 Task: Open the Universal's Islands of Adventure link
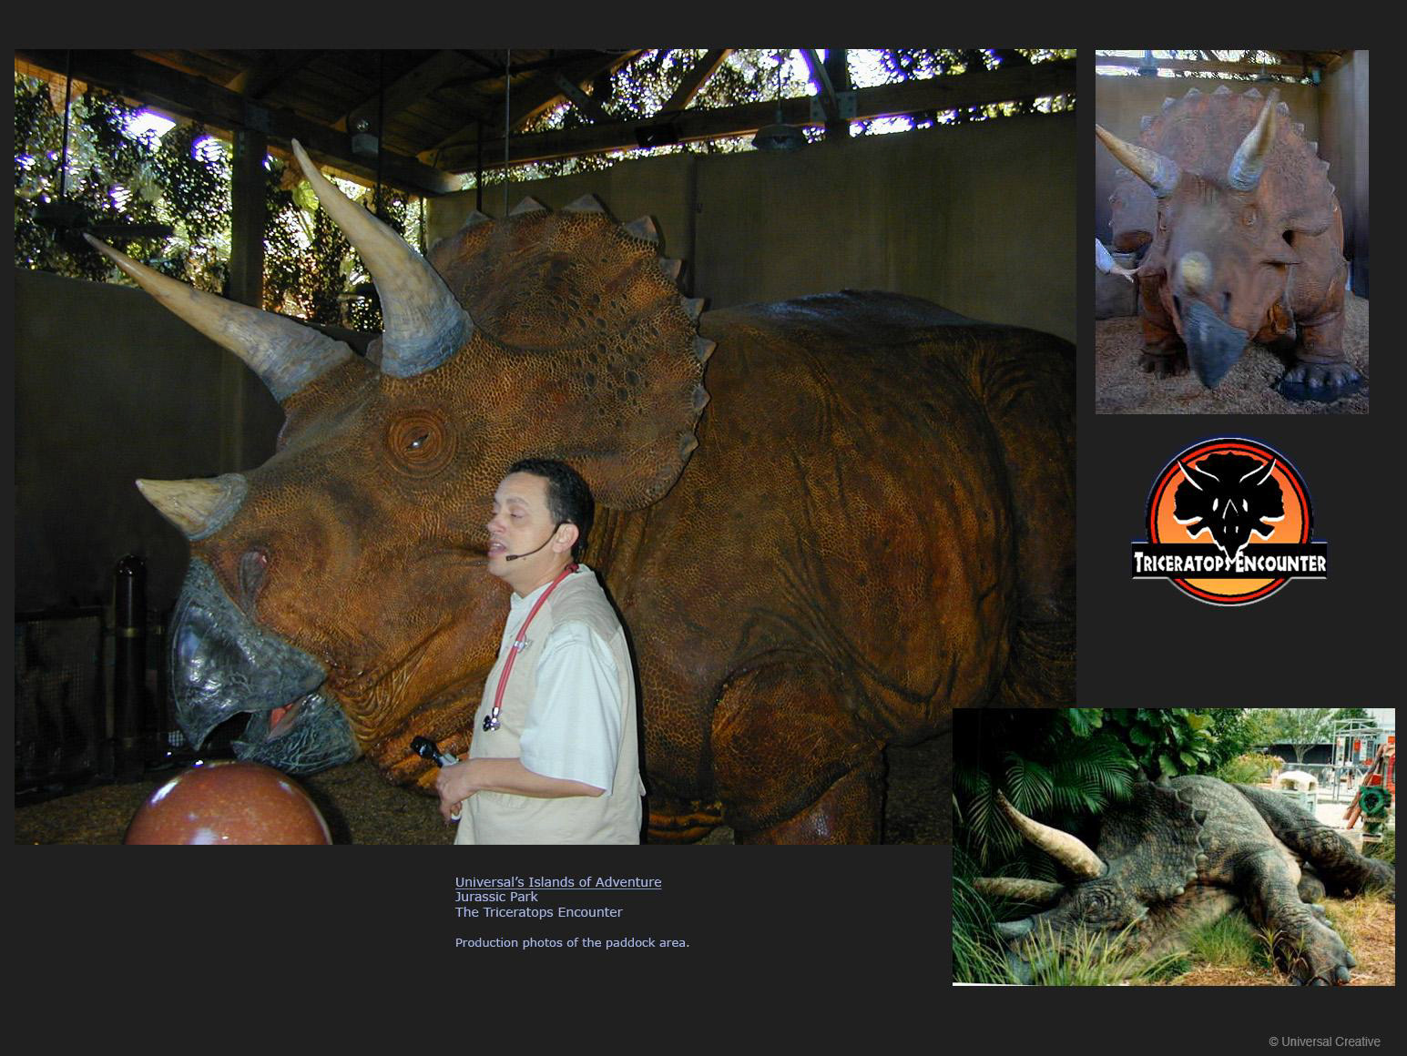pos(558,881)
